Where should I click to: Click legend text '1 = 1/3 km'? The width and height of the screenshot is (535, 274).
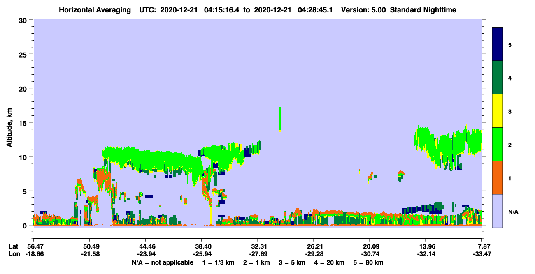[219, 262]
